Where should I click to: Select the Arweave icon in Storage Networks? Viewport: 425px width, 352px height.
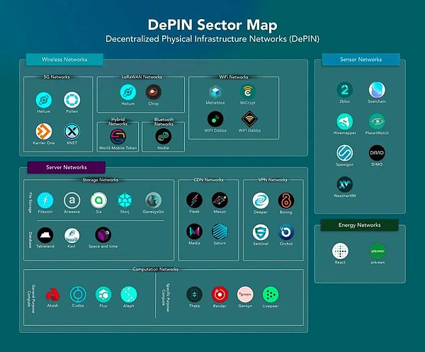[x=72, y=200]
